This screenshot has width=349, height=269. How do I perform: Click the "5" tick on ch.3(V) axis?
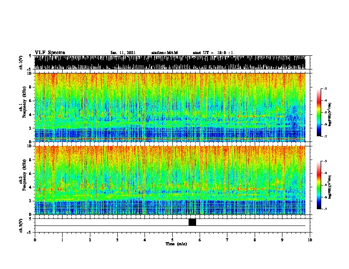(x=30, y=219)
